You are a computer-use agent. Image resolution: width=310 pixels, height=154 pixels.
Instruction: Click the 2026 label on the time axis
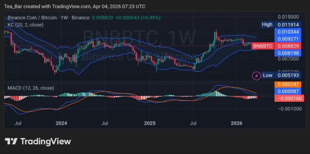point(236,123)
